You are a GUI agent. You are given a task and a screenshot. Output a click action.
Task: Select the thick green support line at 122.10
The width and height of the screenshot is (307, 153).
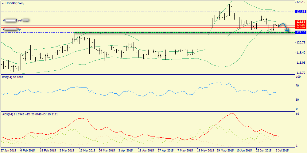point(153,32)
